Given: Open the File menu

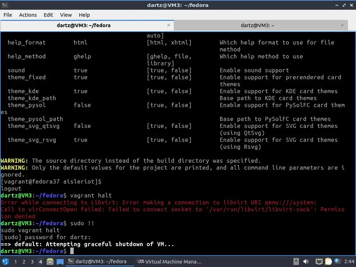Looking at the screenshot, I should (x=8, y=15).
